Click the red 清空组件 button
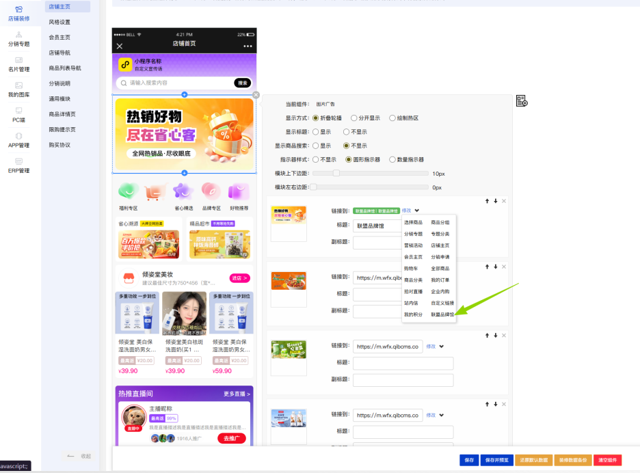This screenshot has width=640, height=473. (x=607, y=460)
